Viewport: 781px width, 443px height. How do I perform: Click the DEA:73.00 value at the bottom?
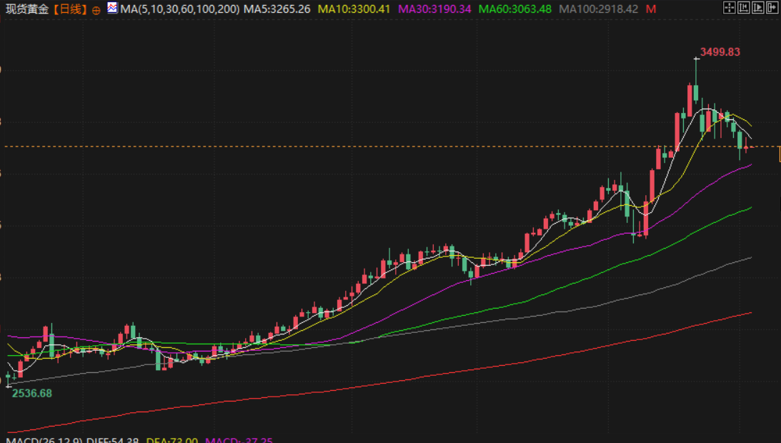click(171, 440)
